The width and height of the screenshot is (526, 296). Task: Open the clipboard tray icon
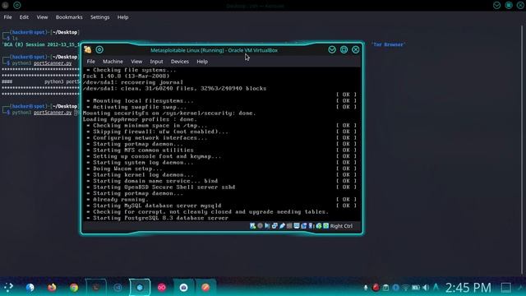tap(385, 288)
